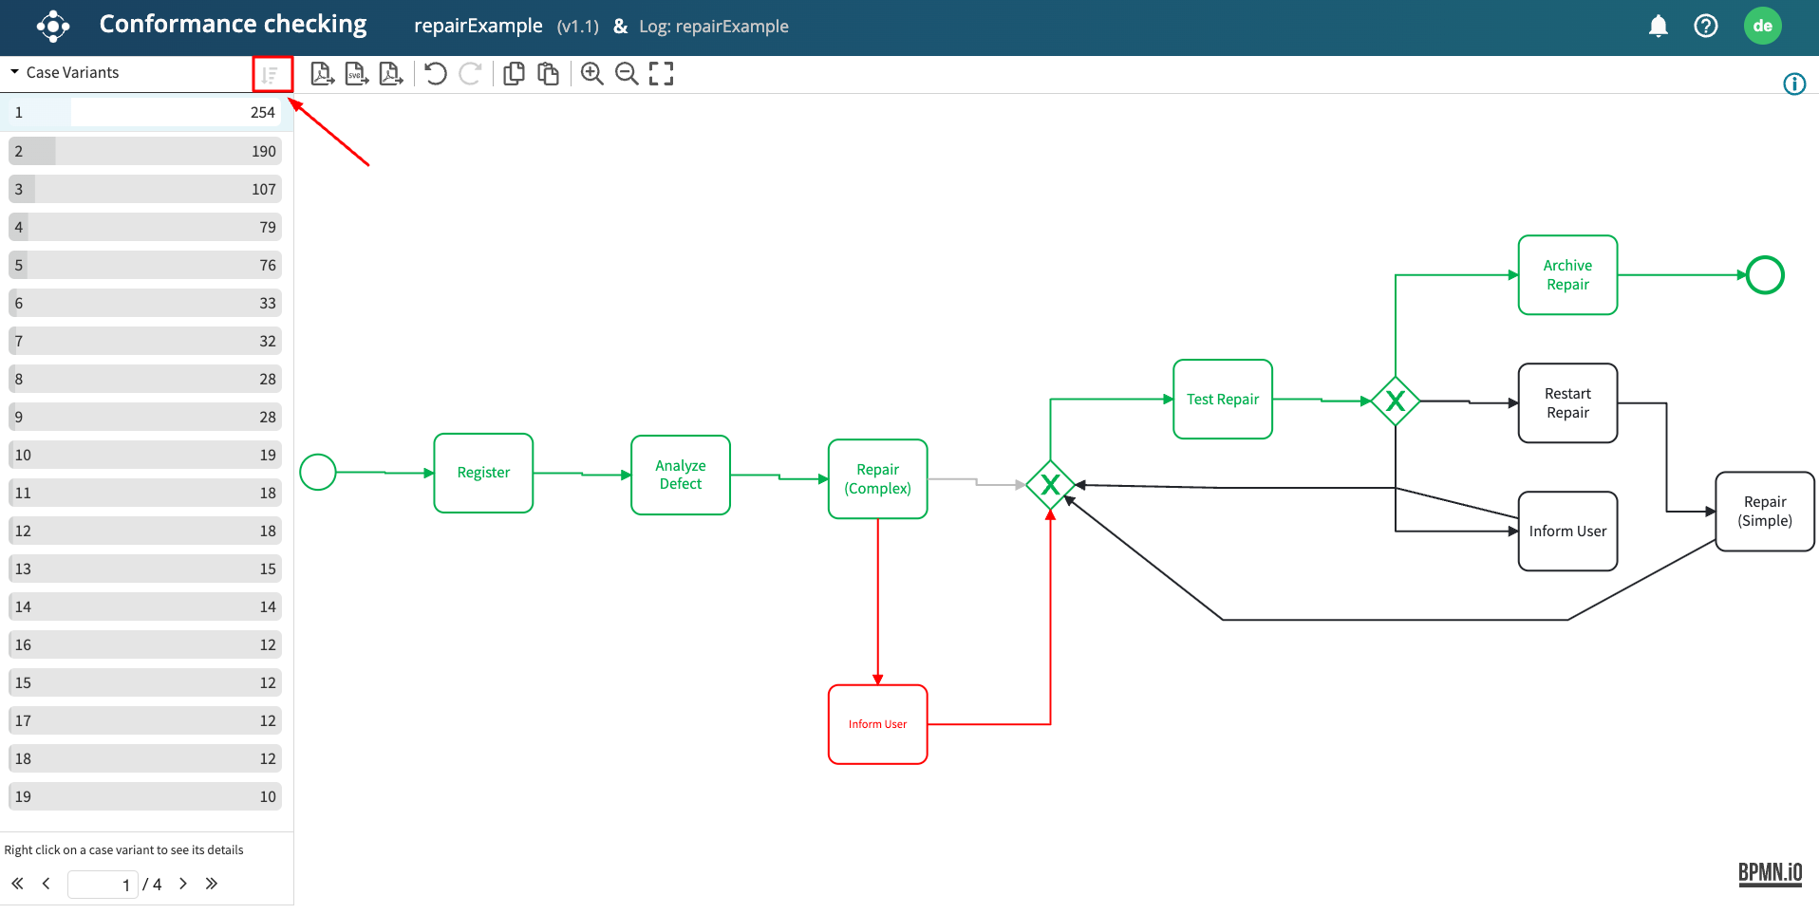
Task: Select the red Inform User task
Action: coord(877,724)
